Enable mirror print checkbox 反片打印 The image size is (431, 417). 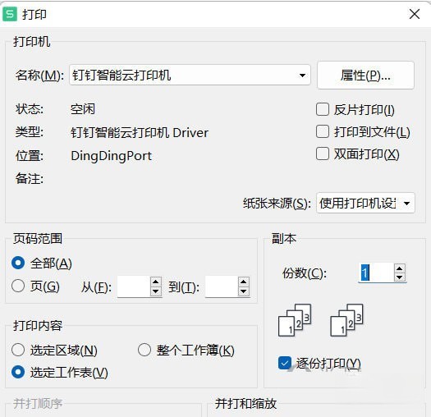pyautogui.click(x=323, y=109)
